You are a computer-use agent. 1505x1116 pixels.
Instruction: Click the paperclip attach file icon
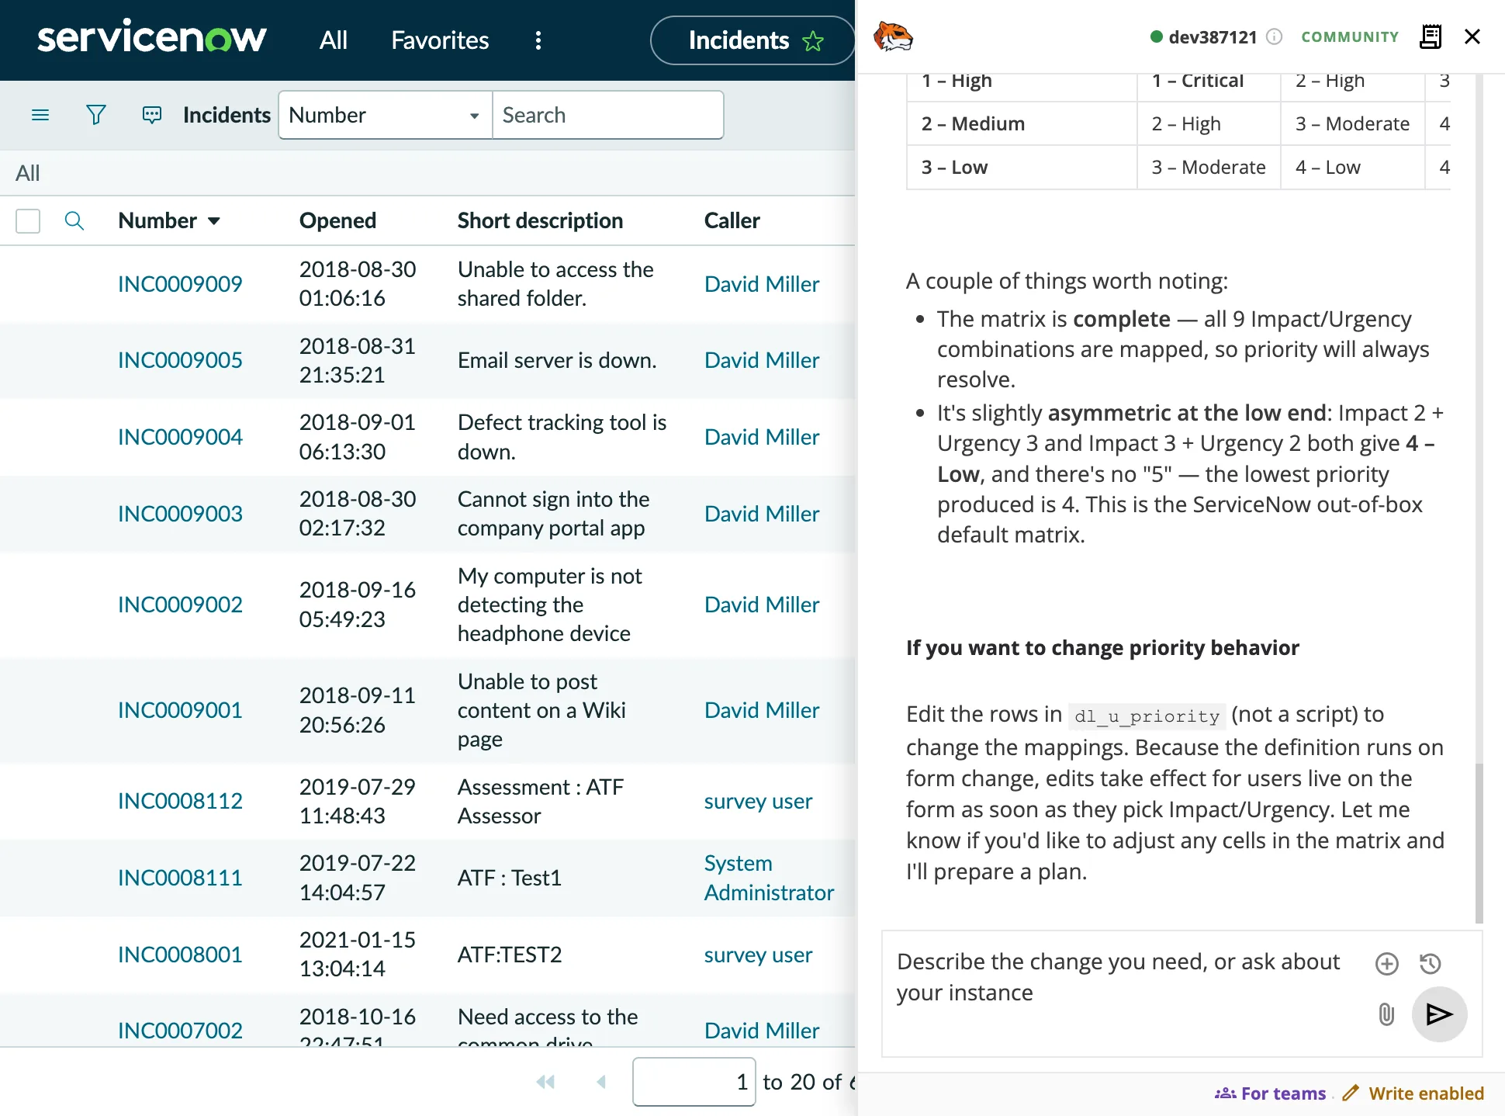pos(1387,1014)
